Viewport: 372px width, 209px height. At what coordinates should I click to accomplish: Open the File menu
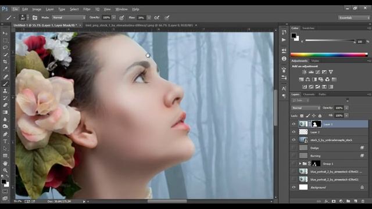pos(15,9)
